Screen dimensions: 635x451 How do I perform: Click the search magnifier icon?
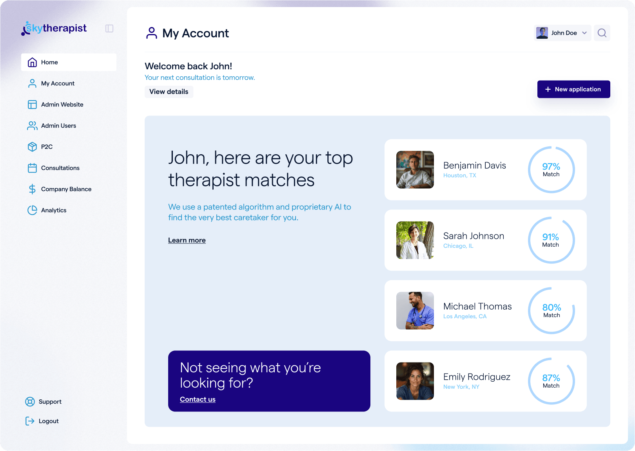[602, 33]
